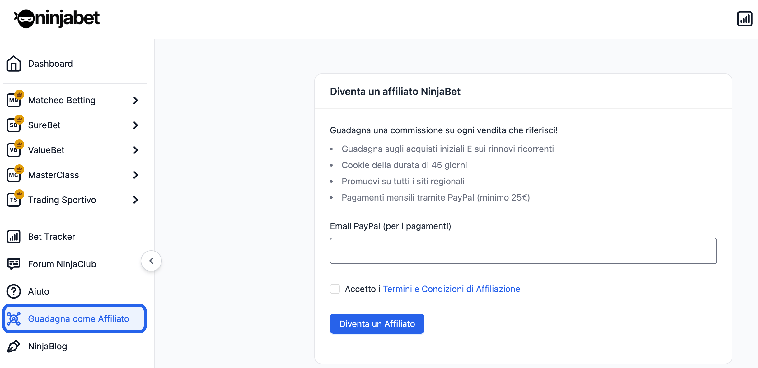Click the Diventa un Affiliato button

[x=377, y=324]
